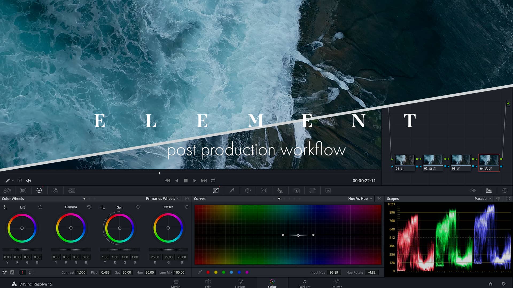Open the Qualifier eyedropper tool
Image resolution: width=513 pixels, height=288 pixels.
click(x=232, y=190)
